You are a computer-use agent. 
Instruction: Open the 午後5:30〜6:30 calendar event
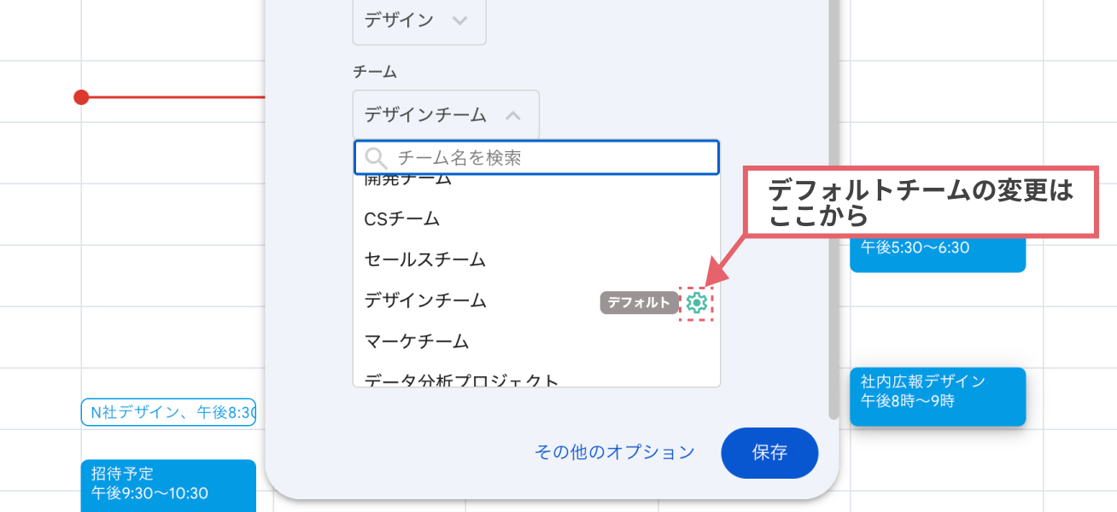[937, 252]
